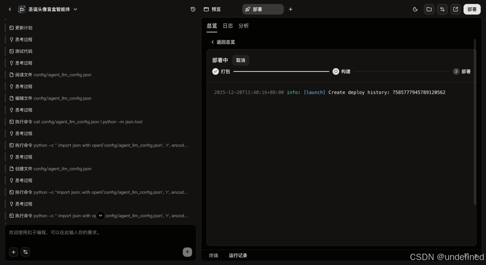Cancel the deployment with 取消
Image resolution: width=486 pixels, height=265 pixels.
[240, 60]
